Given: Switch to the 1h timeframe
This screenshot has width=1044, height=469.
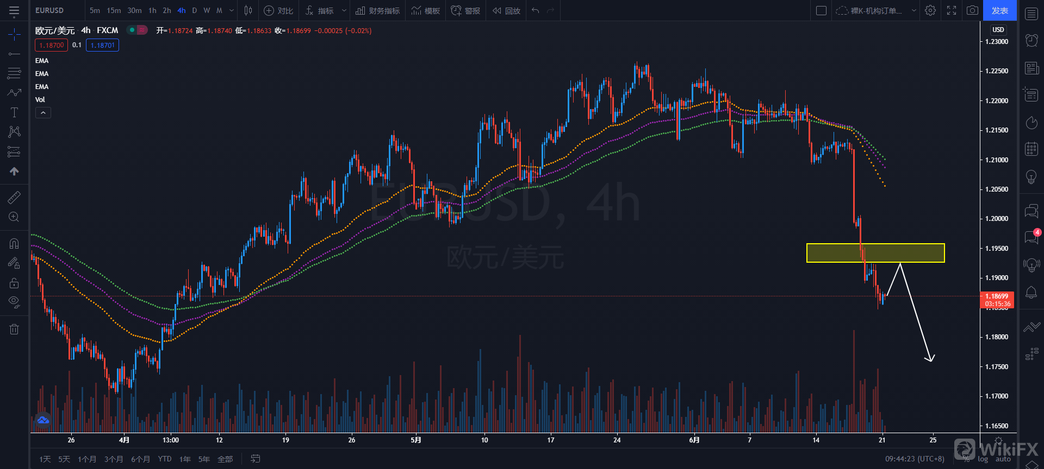Looking at the screenshot, I should click(x=152, y=10).
